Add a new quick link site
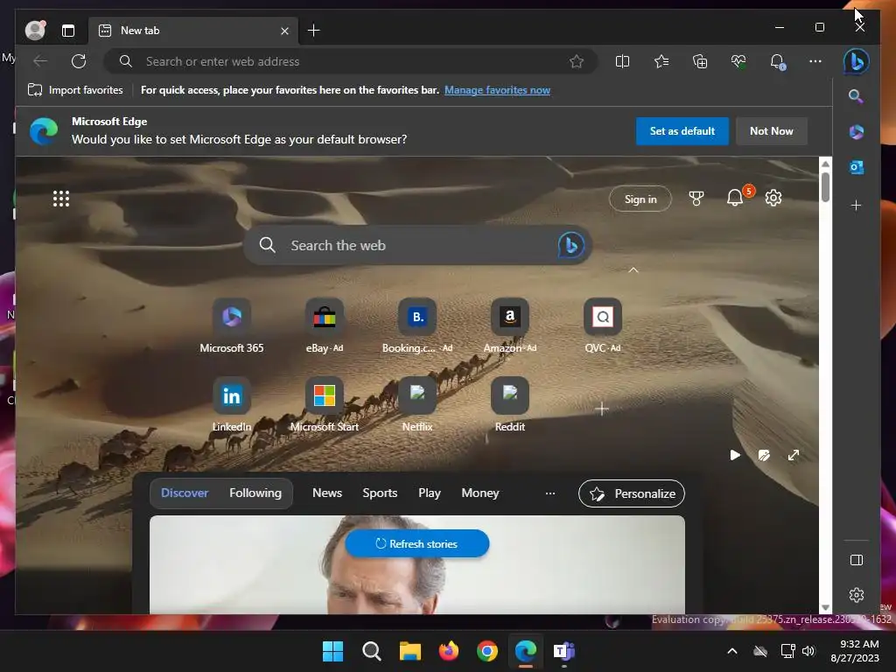The height and width of the screenshot is (672, 896). [602, 409]
